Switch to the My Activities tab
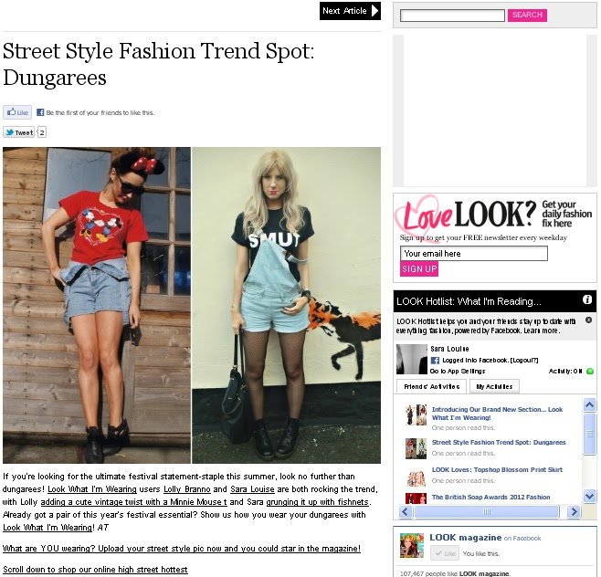The width and height of the screenshot is (601, 577). coord(494,386)
